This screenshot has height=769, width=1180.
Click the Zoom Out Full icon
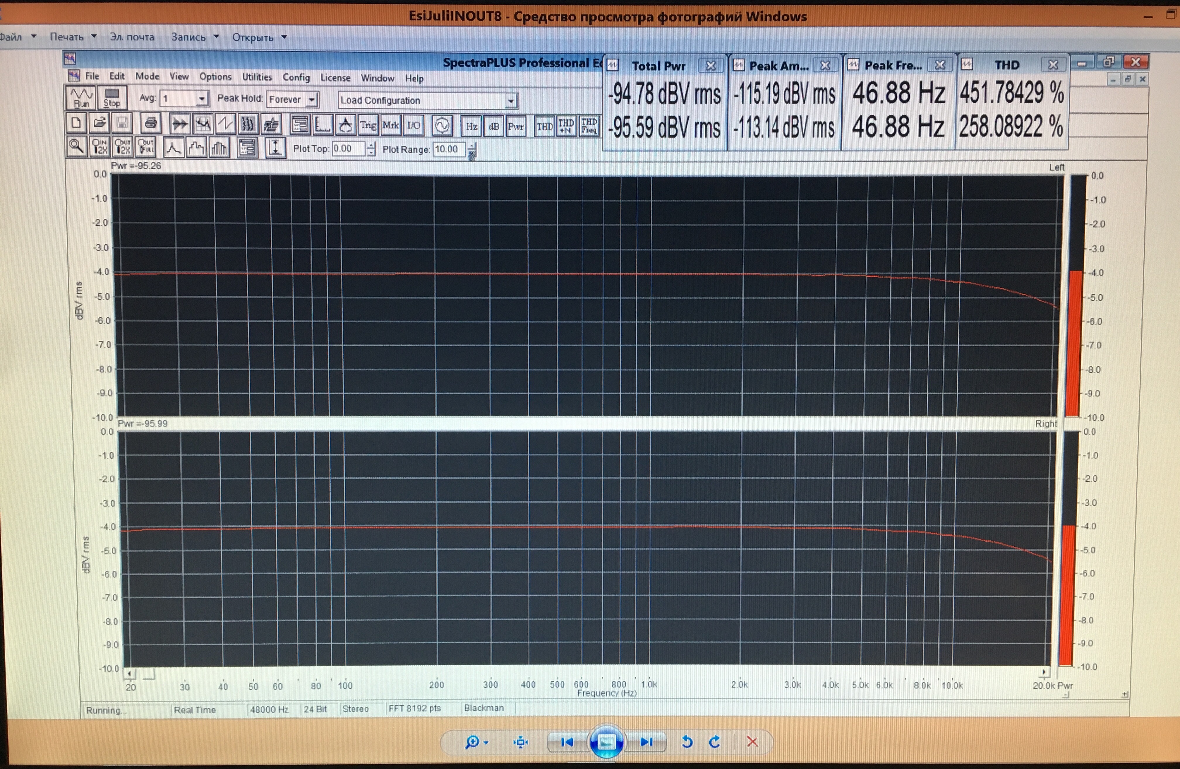pos(146,147)
